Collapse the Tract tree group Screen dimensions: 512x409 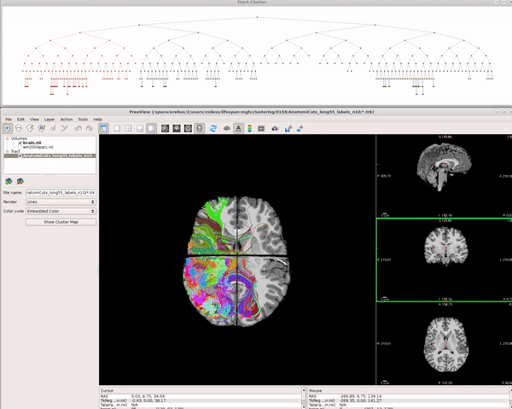[7, 151]
